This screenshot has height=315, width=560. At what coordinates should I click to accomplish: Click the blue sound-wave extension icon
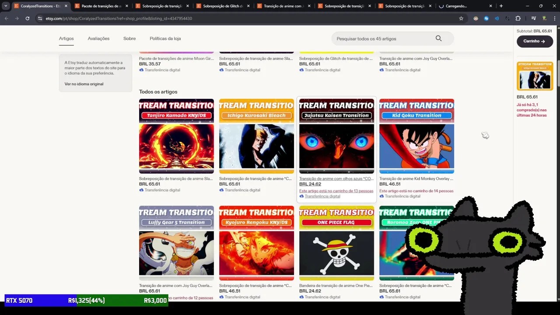497,18
